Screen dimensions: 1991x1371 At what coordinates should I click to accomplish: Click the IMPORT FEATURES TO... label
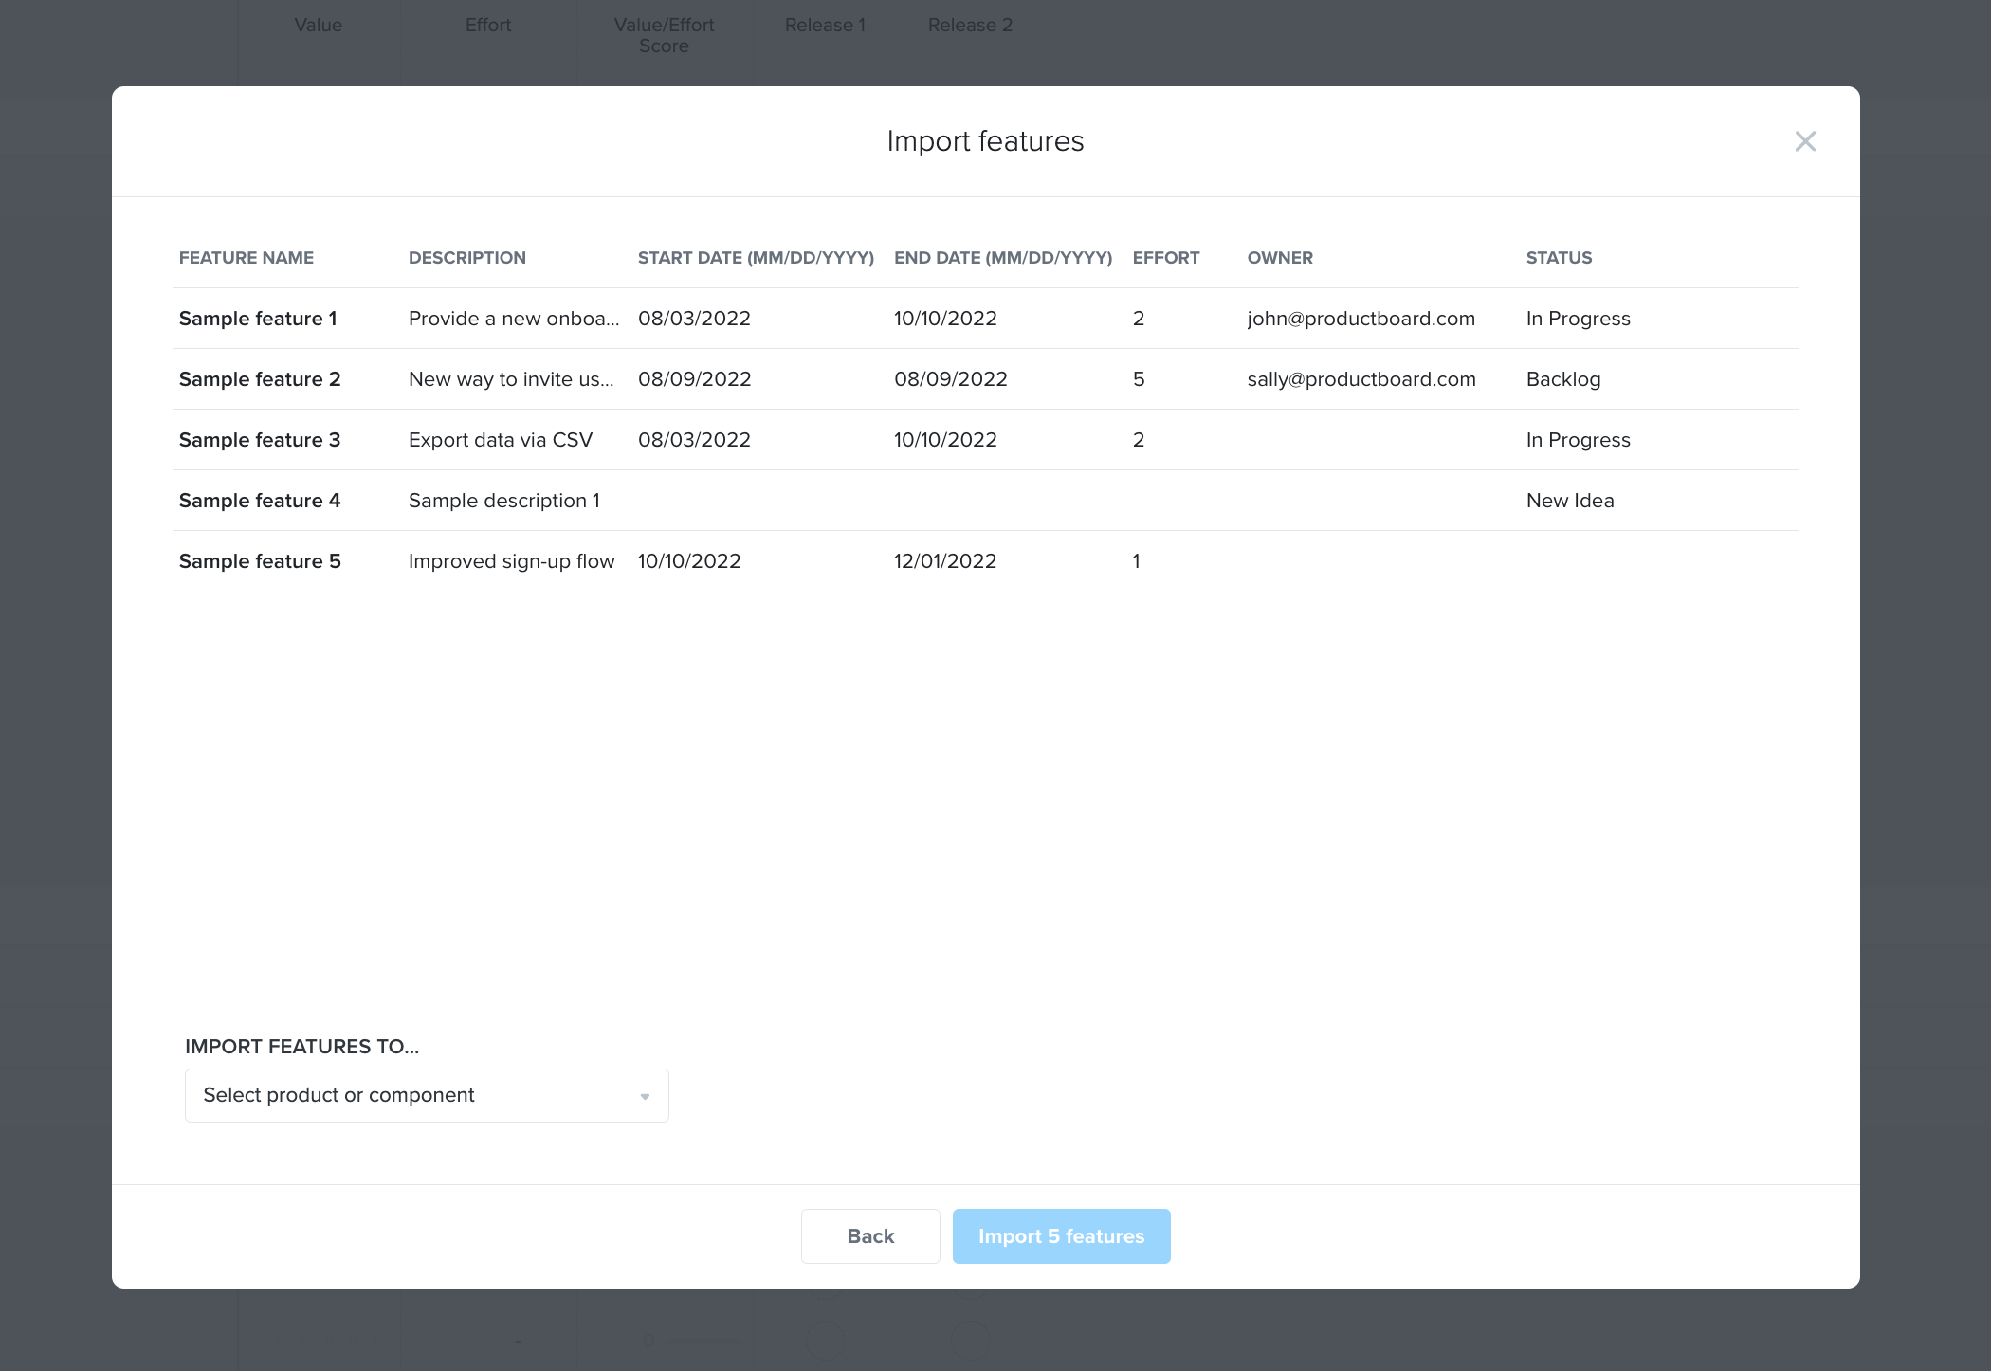[301, 1047]
